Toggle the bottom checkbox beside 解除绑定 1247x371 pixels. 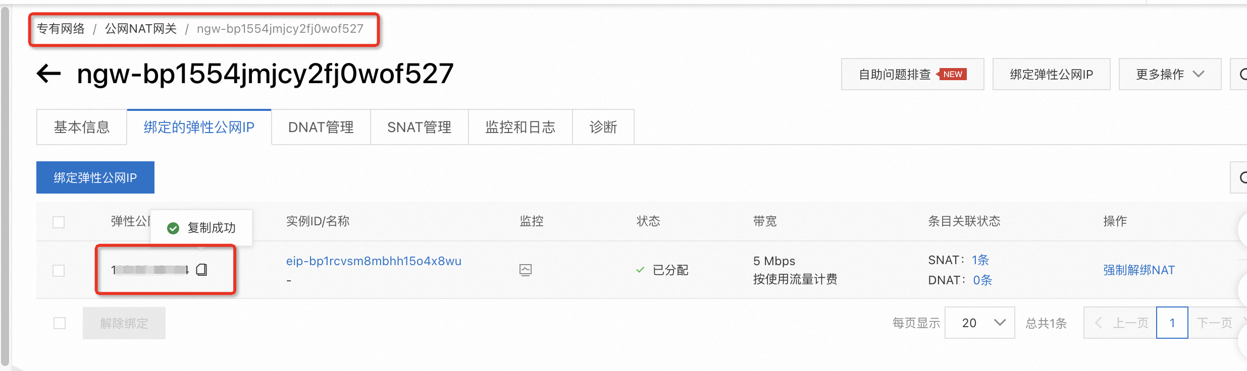60,323
